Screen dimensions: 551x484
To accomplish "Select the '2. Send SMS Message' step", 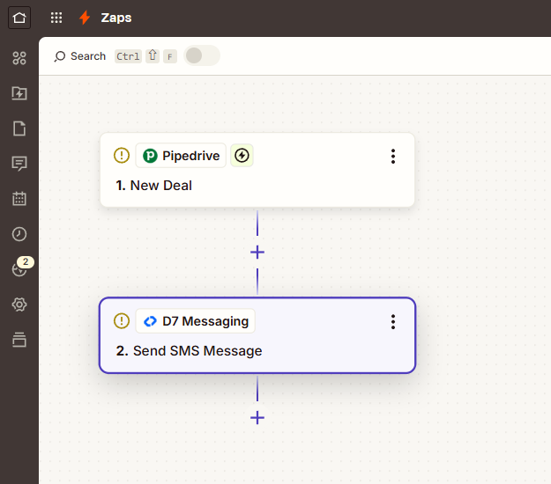I will (x=257, y=335).
